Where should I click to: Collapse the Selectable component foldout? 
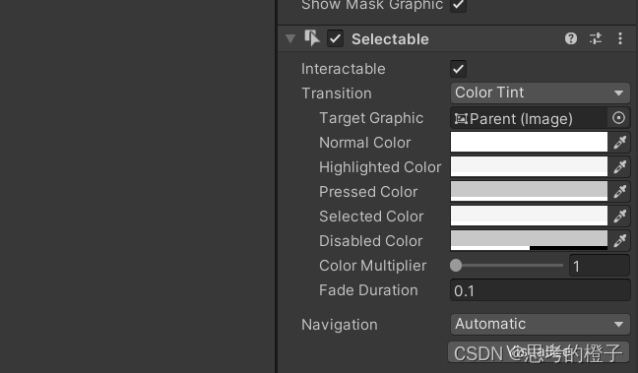click(290, 38)
